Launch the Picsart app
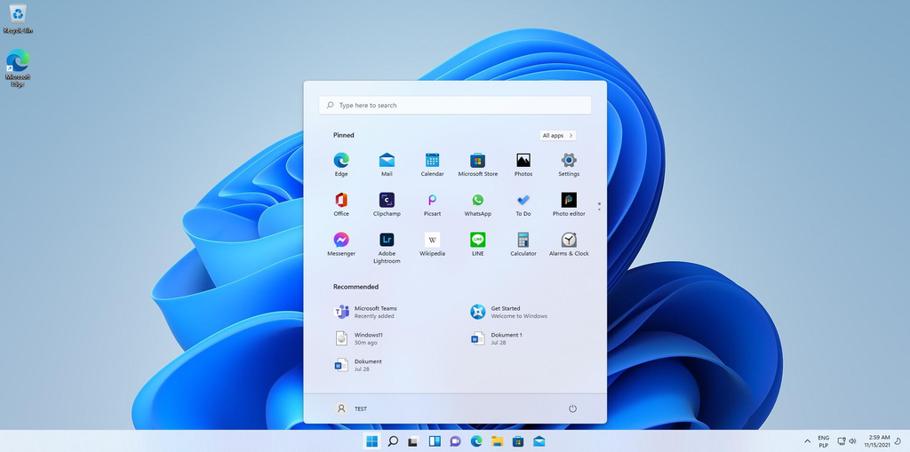The width and height of the screenshot is (910, 452). click(433, 205)
